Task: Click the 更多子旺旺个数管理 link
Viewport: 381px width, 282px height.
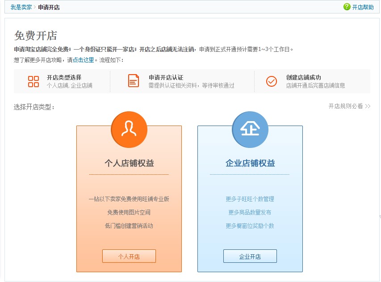Action: (x=250, y=198)
